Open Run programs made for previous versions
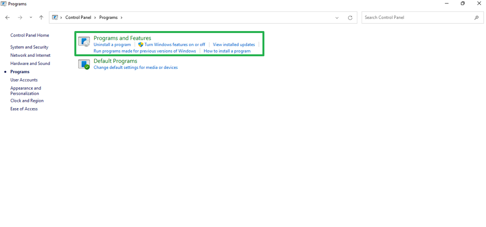This screenshot has height=227, width=486. point(145,51)
